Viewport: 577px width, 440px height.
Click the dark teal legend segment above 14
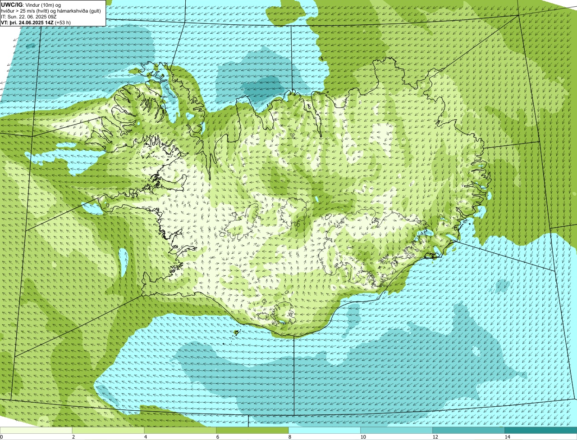pyautogui.click(x=541, y=431)
